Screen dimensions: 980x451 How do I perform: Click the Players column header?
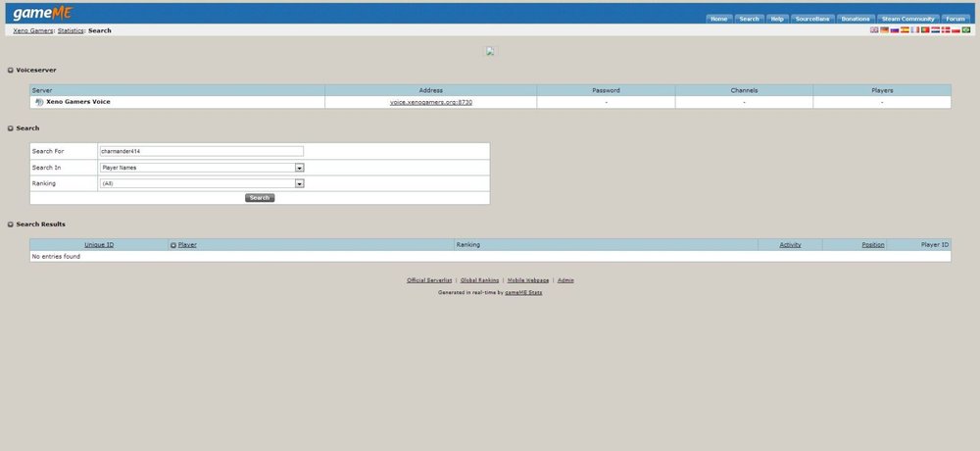pyautogui.click(x=883, y=91)
